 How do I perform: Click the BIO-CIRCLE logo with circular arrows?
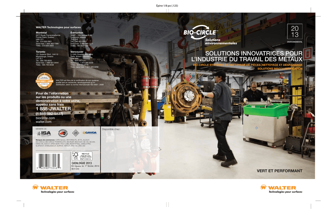tap(201, 32)
